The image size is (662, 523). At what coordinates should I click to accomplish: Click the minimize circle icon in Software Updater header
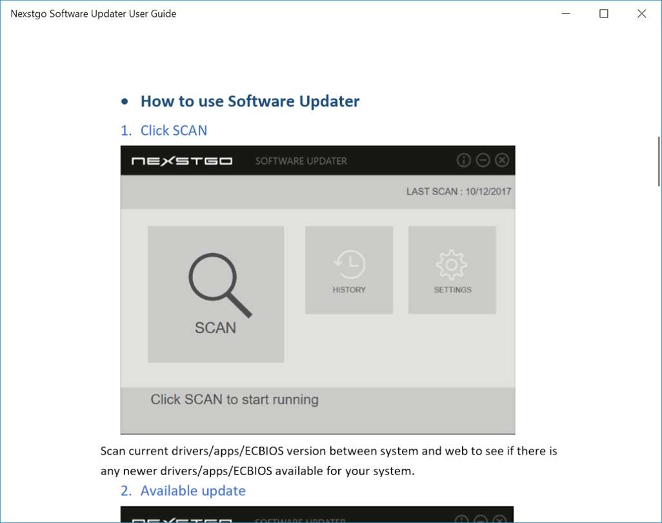[483, 161]
